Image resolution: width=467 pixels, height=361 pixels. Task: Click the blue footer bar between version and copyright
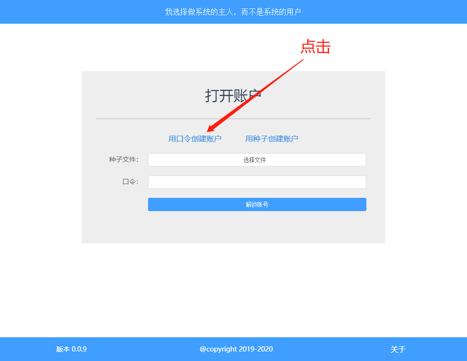[143, 349]
